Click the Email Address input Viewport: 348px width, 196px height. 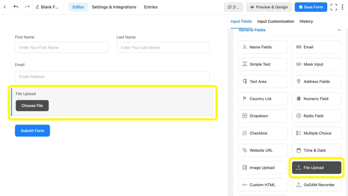click(112, 76)
